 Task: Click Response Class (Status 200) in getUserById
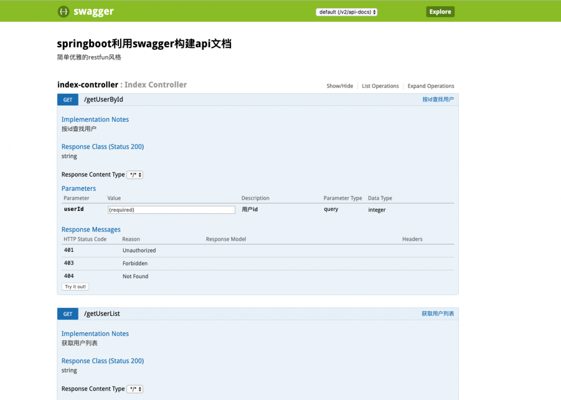(103, 146)
